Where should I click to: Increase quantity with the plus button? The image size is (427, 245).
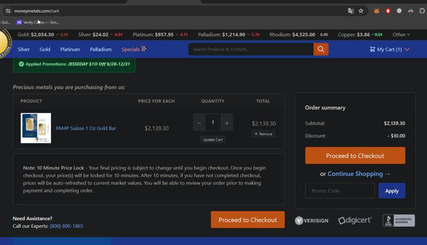point(227,123)
